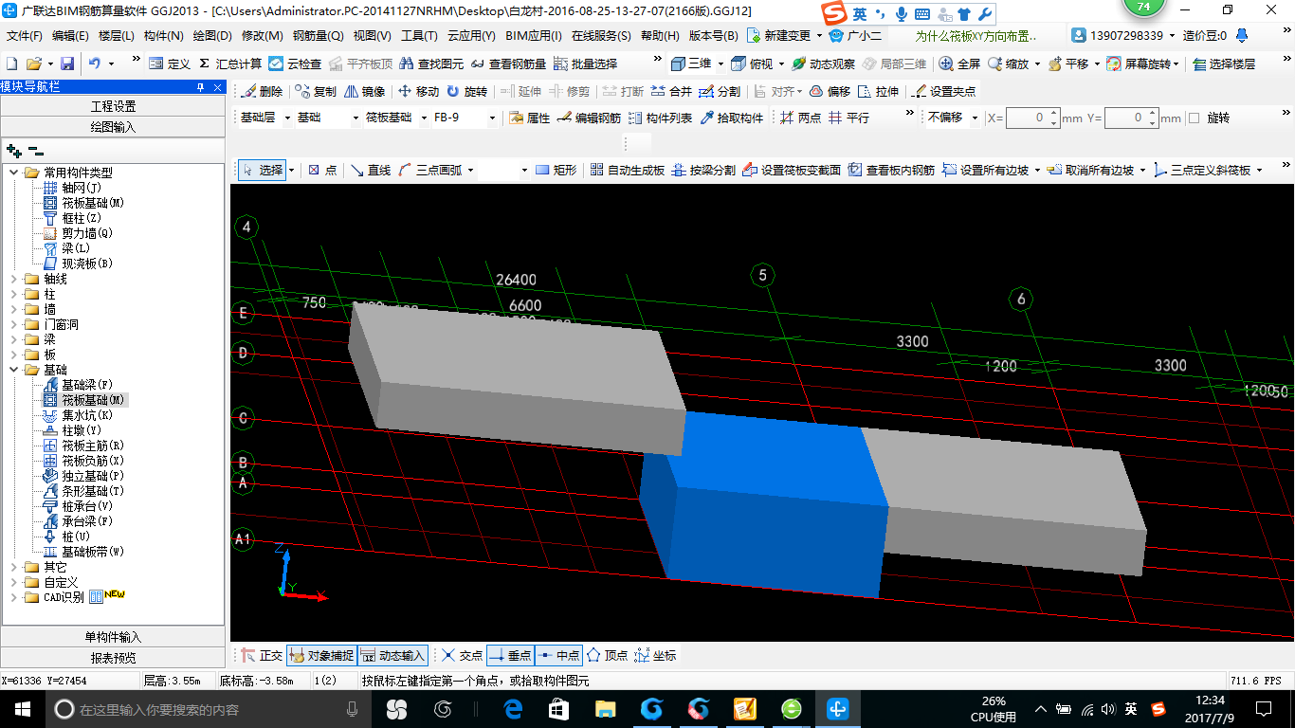
Task: Select the 移动 (move) tool
Action: [x=418, y=92]
